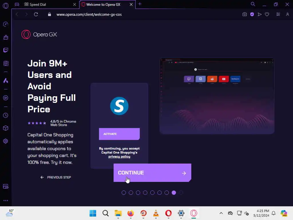This screenshot has width=293, height=220.
Task: Jump to second onboarding step dot
Action: [x=131, y=193]
